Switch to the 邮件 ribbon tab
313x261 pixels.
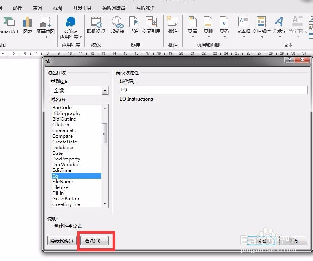17,8
